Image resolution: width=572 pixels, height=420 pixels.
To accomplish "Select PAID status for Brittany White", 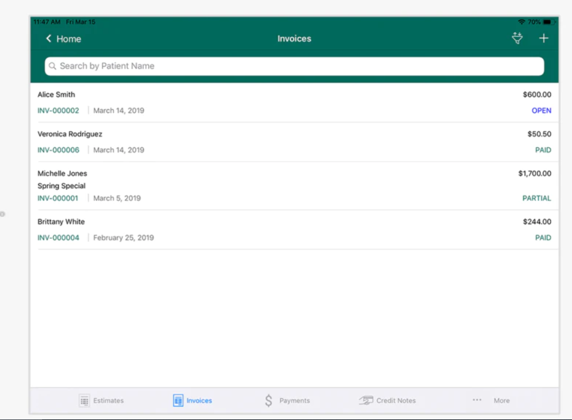I will click(543, 238).
